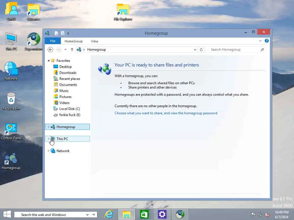This screenshot has width=294, height=220.
Task: Click the New folder quick access toolbar icon
Action: 63,33
